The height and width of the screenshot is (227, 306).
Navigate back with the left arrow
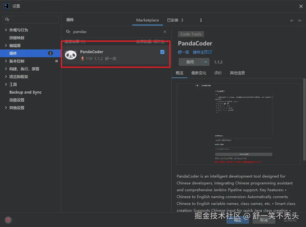coord(292,21)
